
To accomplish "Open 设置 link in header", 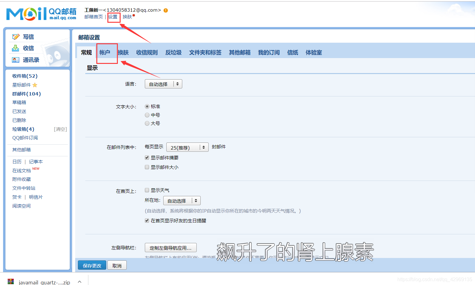I will point(113,17).
